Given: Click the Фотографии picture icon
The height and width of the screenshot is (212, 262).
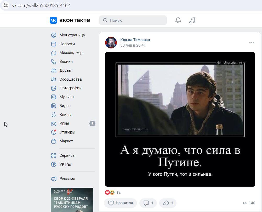Looking at the screenshot, I should (x=54, y=88).
